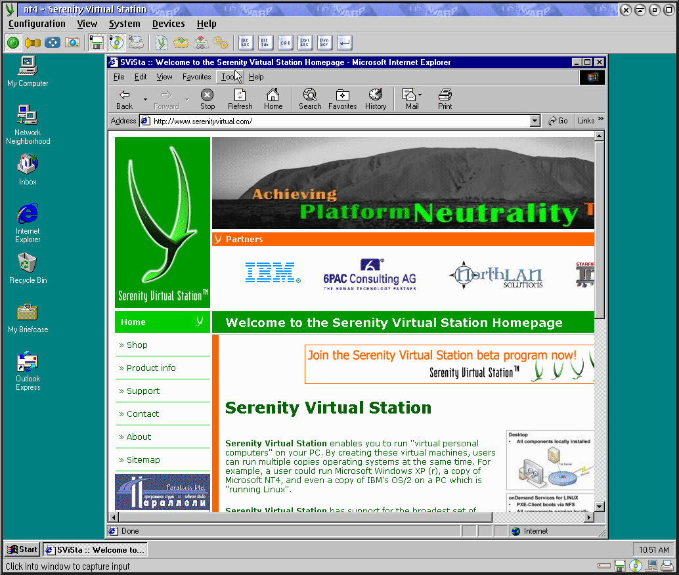Click the IE Favorites toolbar button
This screenshot has height=575, width=679.
coord(343,99)
